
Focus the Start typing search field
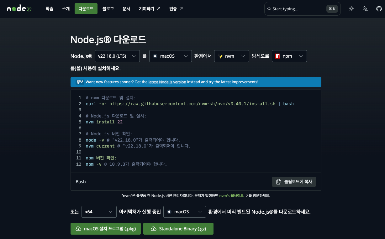[x=303, y=9]
